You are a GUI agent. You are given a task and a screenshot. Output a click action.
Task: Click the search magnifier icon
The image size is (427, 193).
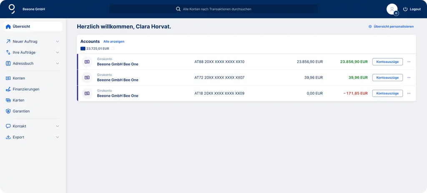click(178, 9)
